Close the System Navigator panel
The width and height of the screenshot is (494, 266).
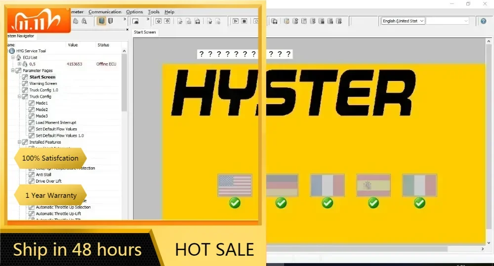click(127, 30)
